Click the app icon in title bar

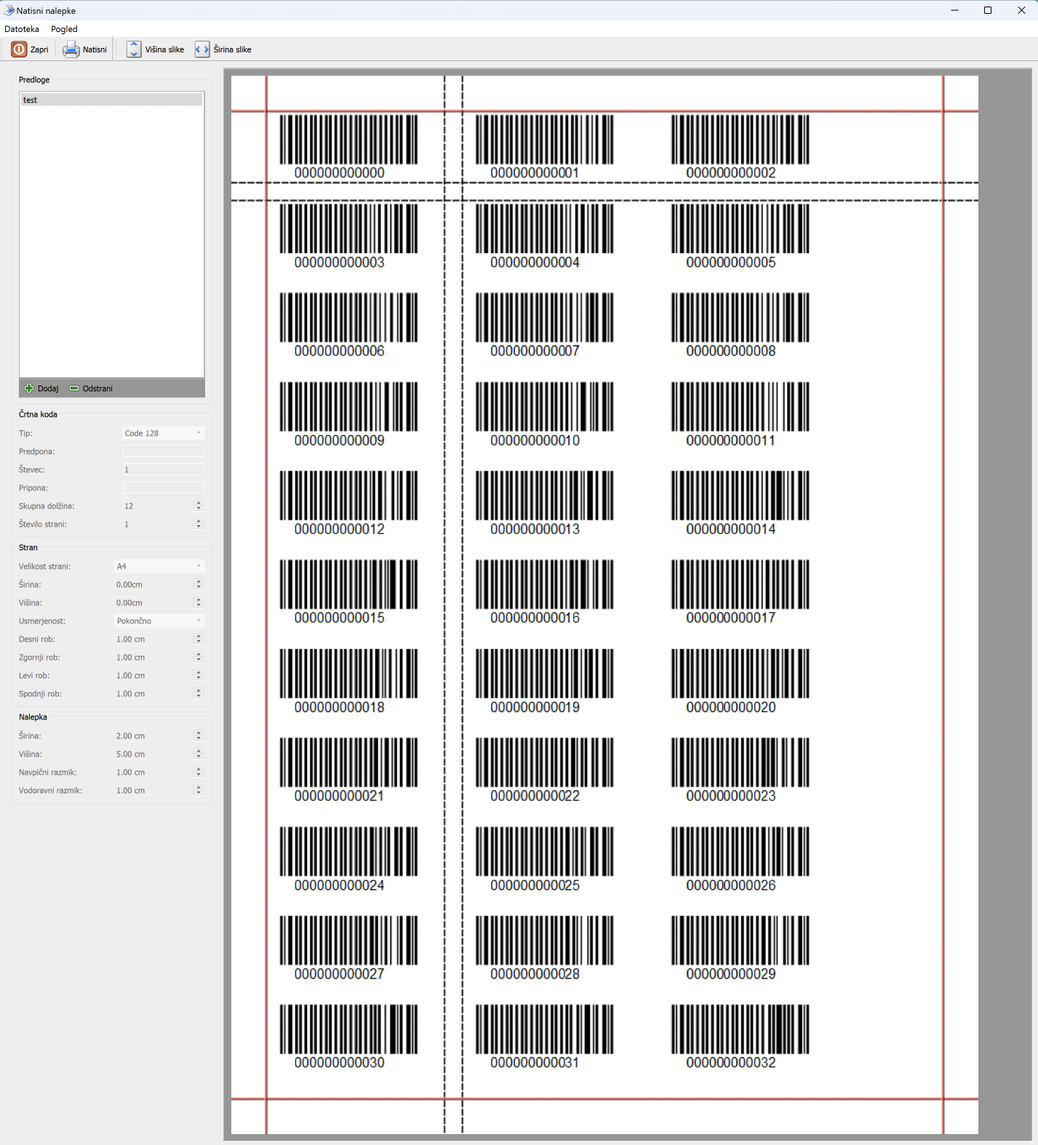(9, 10)
